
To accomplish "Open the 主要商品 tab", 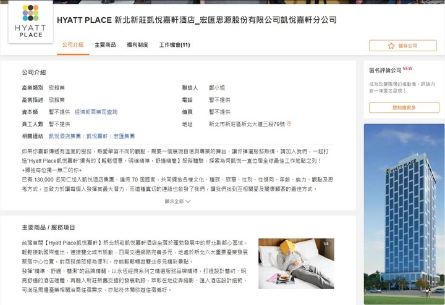I will [105, 45].
